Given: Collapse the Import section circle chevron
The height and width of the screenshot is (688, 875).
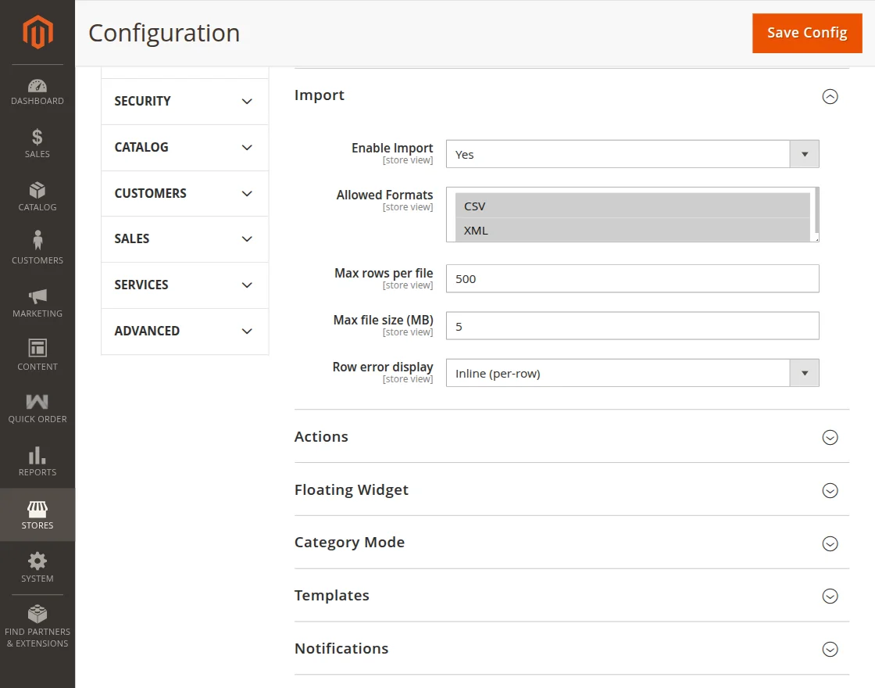Looking at the screenshot, I should pos(830,97).
